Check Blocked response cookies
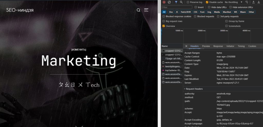The width and height of the screenshot is (263, 127). click(x=164, y=16)
